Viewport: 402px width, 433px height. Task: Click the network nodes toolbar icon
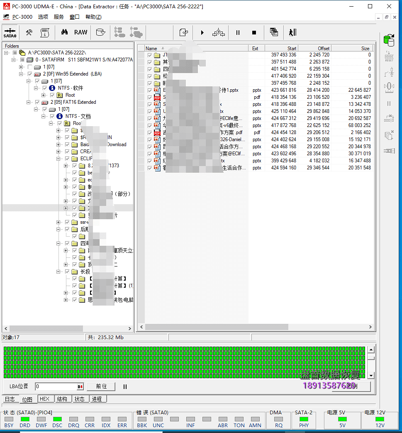tap(219, 32)
